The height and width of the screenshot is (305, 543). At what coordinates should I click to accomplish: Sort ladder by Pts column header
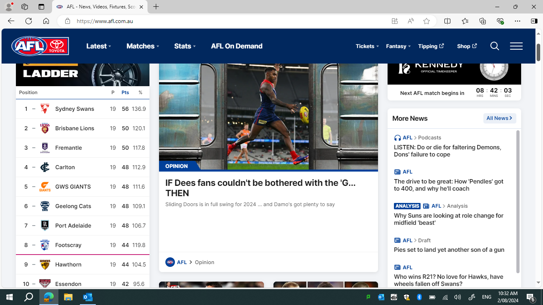tap(125, 93)
